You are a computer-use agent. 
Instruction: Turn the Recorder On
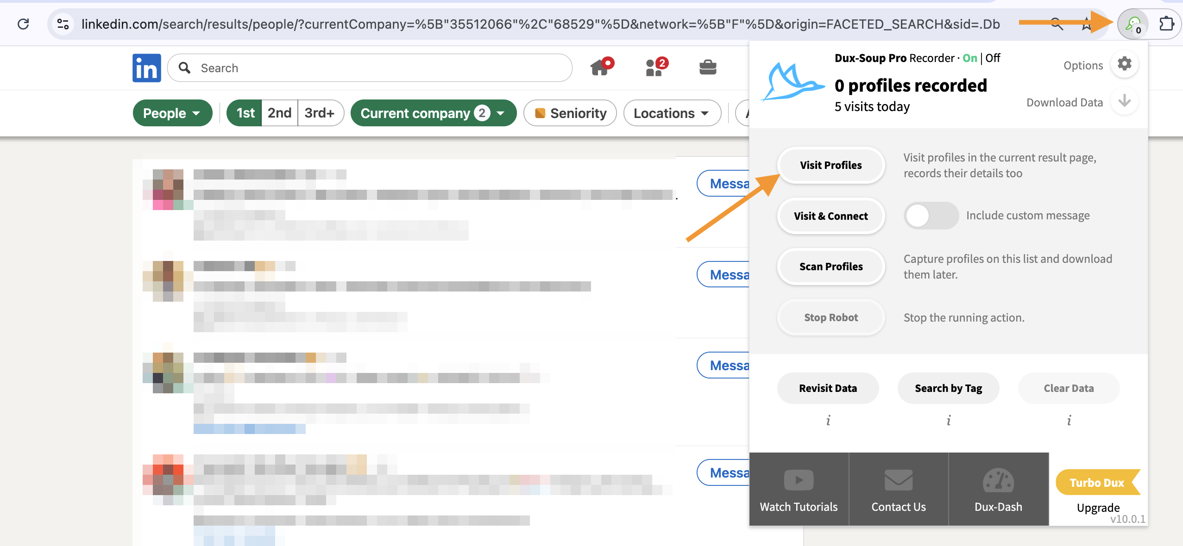tap(969, 58)
